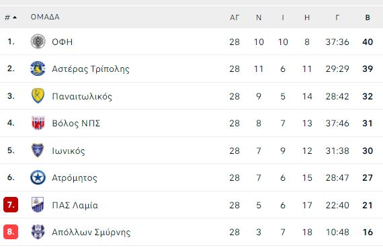
Task: Select the Γ goals column header
Action: [337, 17]
